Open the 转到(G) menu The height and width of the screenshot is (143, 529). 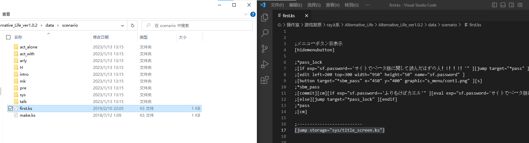[352, 5]
